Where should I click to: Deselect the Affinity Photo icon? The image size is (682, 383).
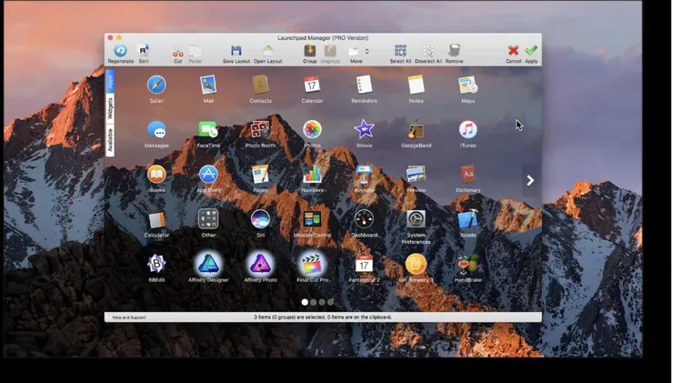pos(260,264)
